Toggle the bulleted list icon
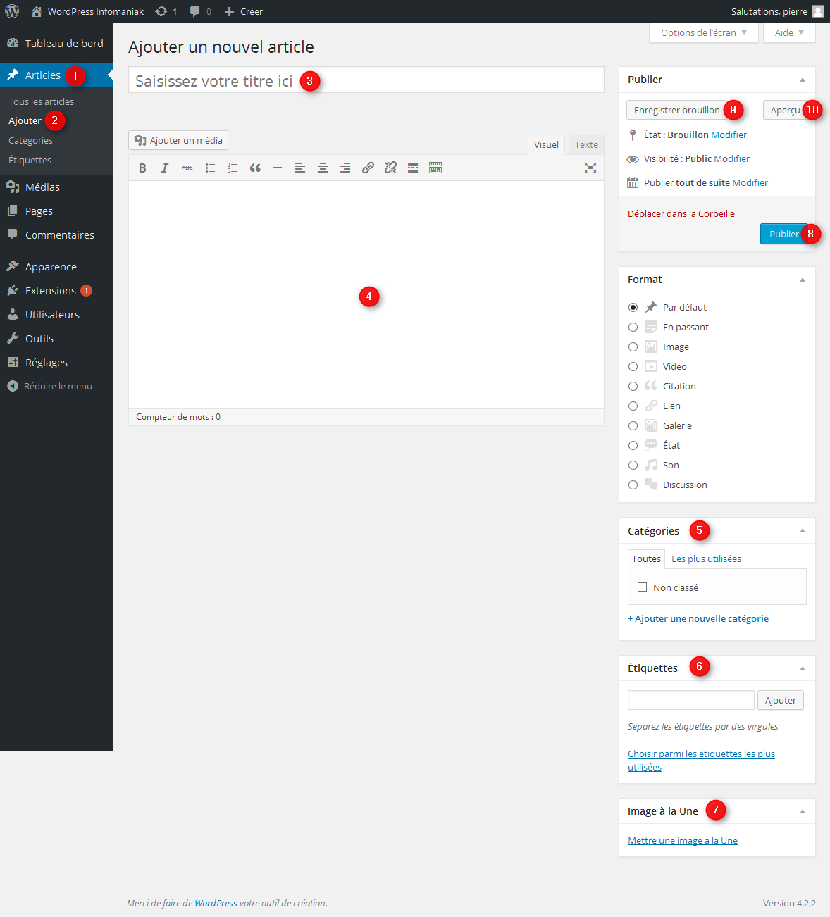Viewport: 830px width, 917px height. click(210, 168)
